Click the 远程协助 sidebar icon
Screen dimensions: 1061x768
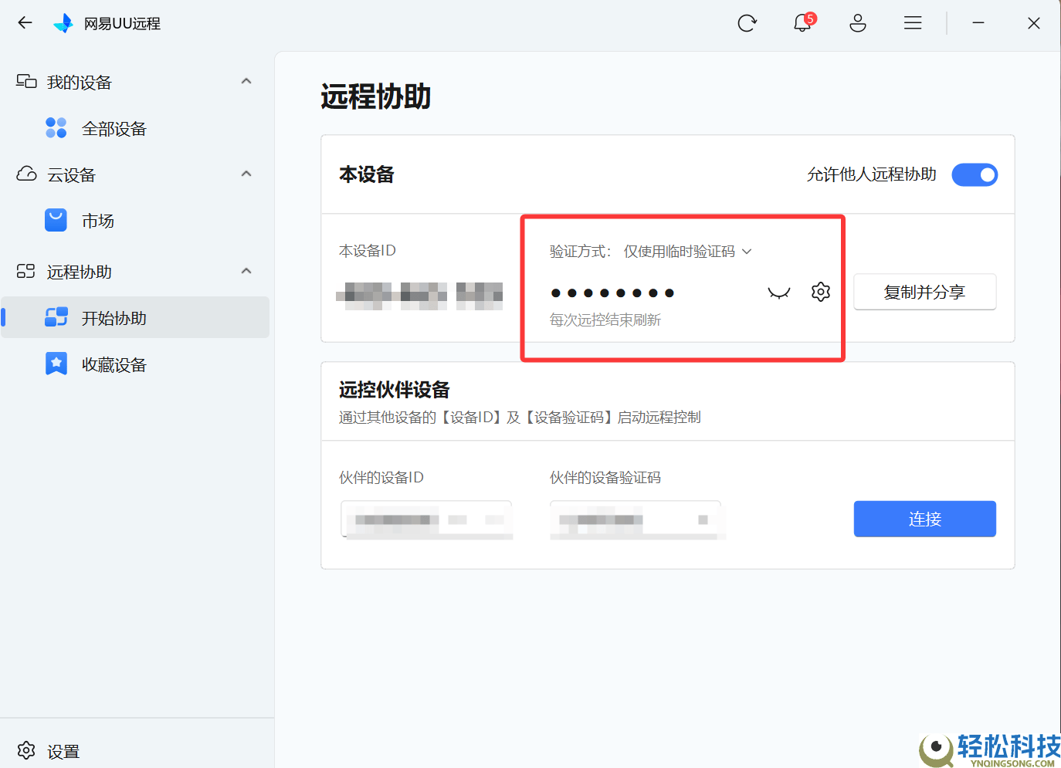(26, 272)
